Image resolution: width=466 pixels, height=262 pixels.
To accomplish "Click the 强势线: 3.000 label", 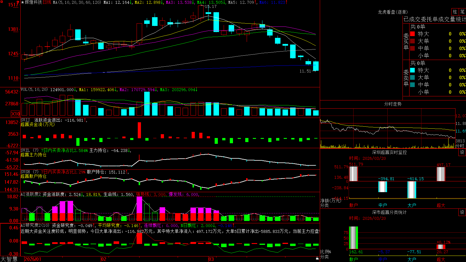I will click(x=151, y=194).
